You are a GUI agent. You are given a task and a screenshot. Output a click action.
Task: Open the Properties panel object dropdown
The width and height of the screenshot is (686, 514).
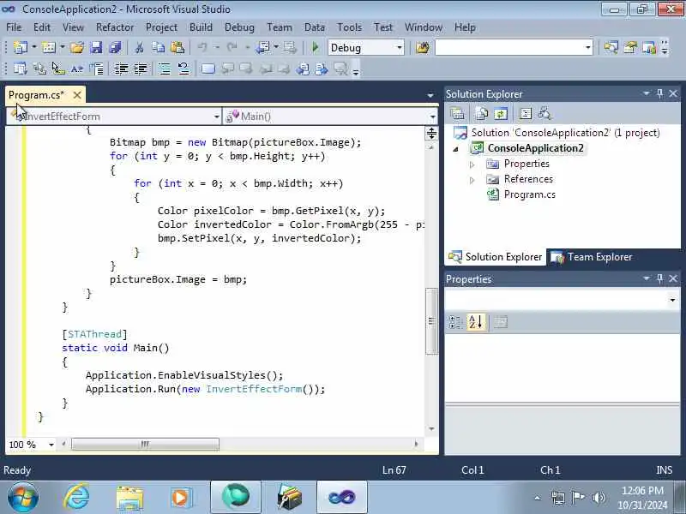pos(672,300)
